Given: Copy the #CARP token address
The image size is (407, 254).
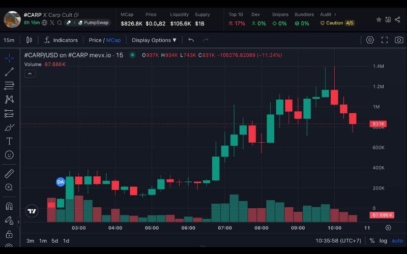Looking at the screenshot, I should (x=76, y=15).
